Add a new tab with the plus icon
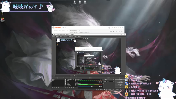 68,31
